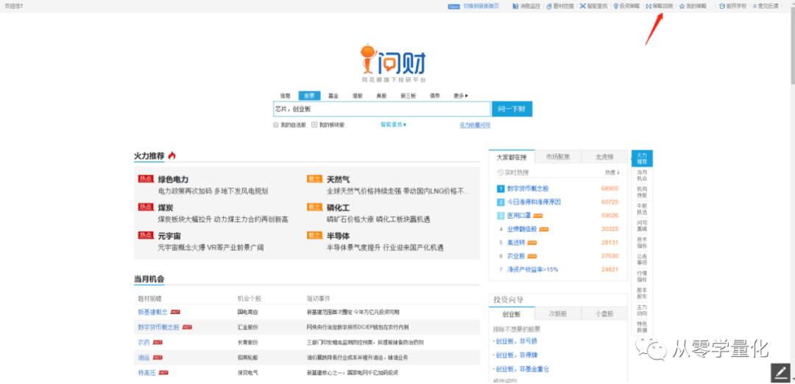Image resolution: width=795 pixels, height=384 pixels.
Task: Open 投资策略 in top bar
Action: (x=626, y=6)
